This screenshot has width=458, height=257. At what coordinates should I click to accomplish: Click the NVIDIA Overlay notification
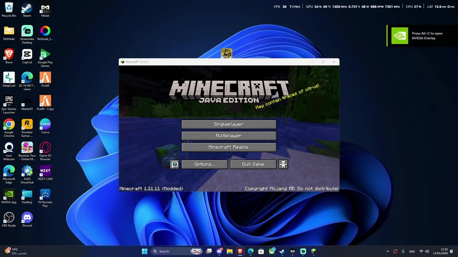422,36
